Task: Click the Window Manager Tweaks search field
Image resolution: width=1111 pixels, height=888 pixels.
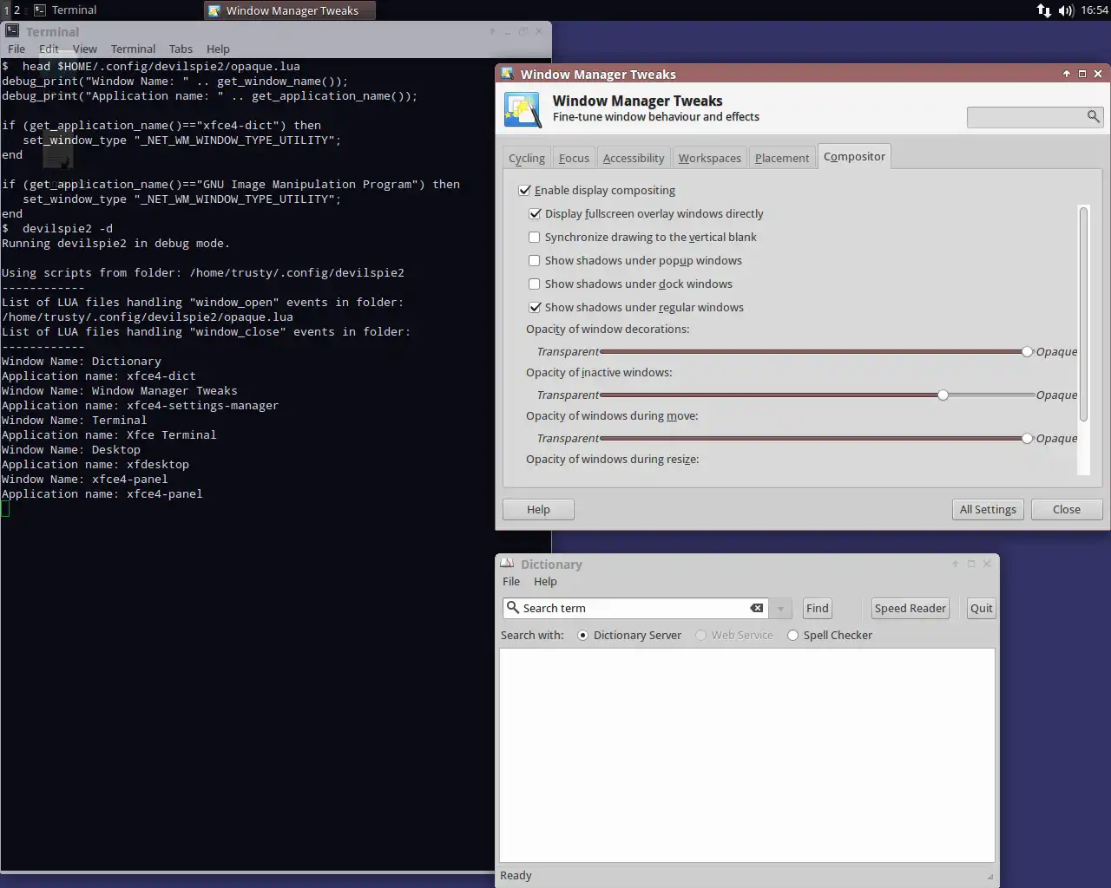Action: [x=1035, y=116]
